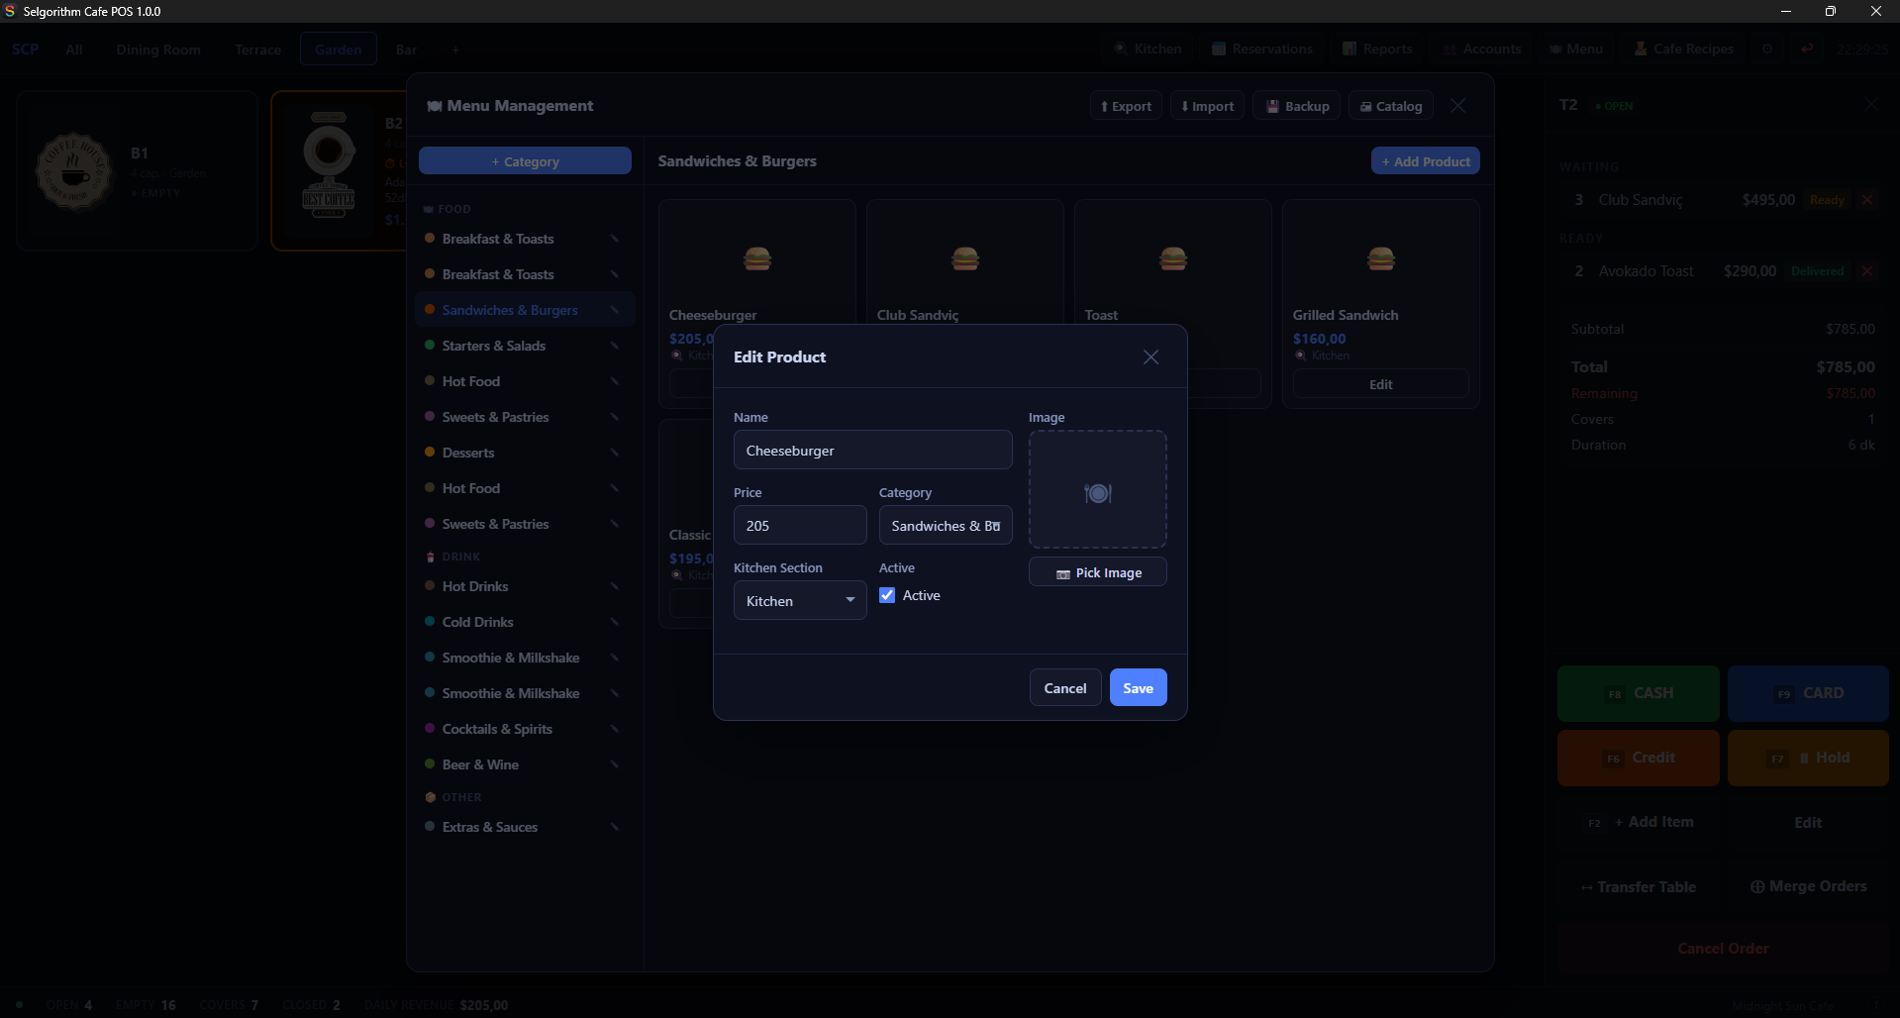
Task: Edit the Desserts category via its pencil
Action: tap(615, 453)
